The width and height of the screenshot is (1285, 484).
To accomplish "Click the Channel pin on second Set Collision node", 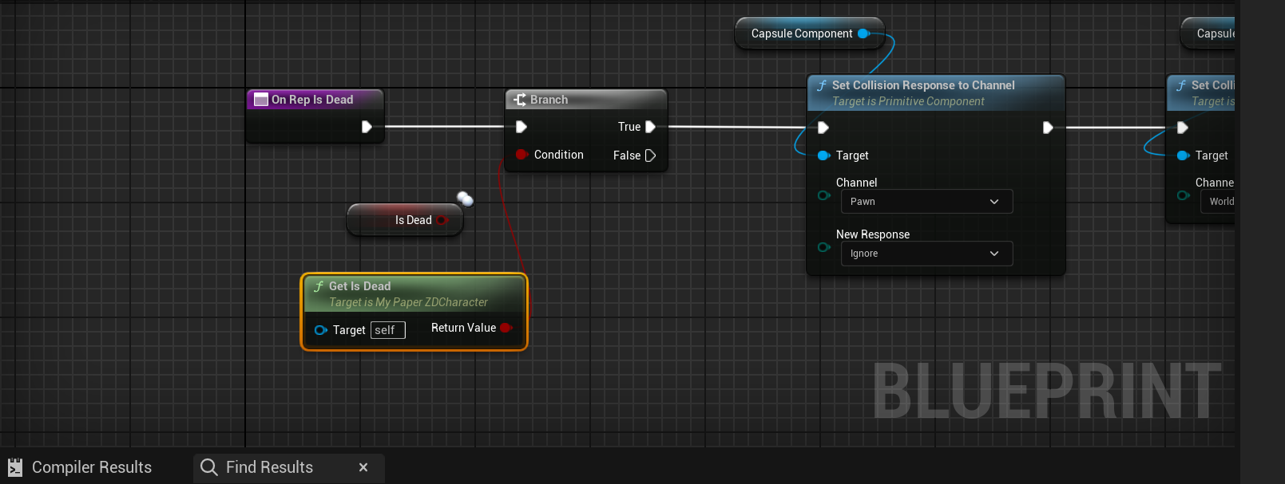I will pos(1184,195).
